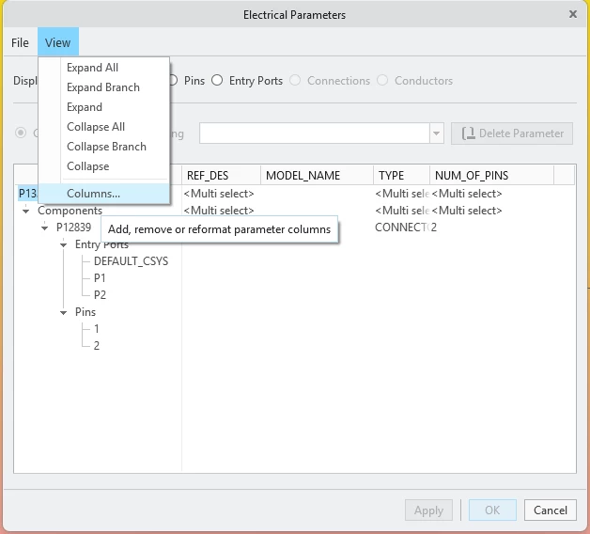Click the Delete Parameter button

512,133
